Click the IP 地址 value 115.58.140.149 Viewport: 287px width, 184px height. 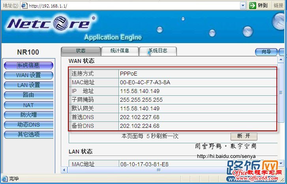140,91
